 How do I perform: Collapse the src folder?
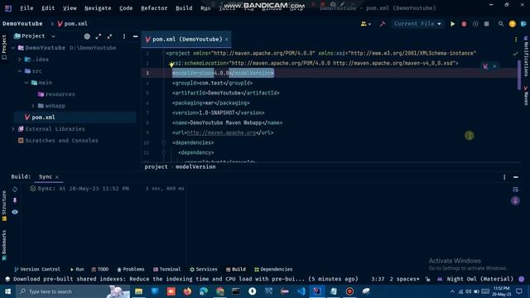20,71
